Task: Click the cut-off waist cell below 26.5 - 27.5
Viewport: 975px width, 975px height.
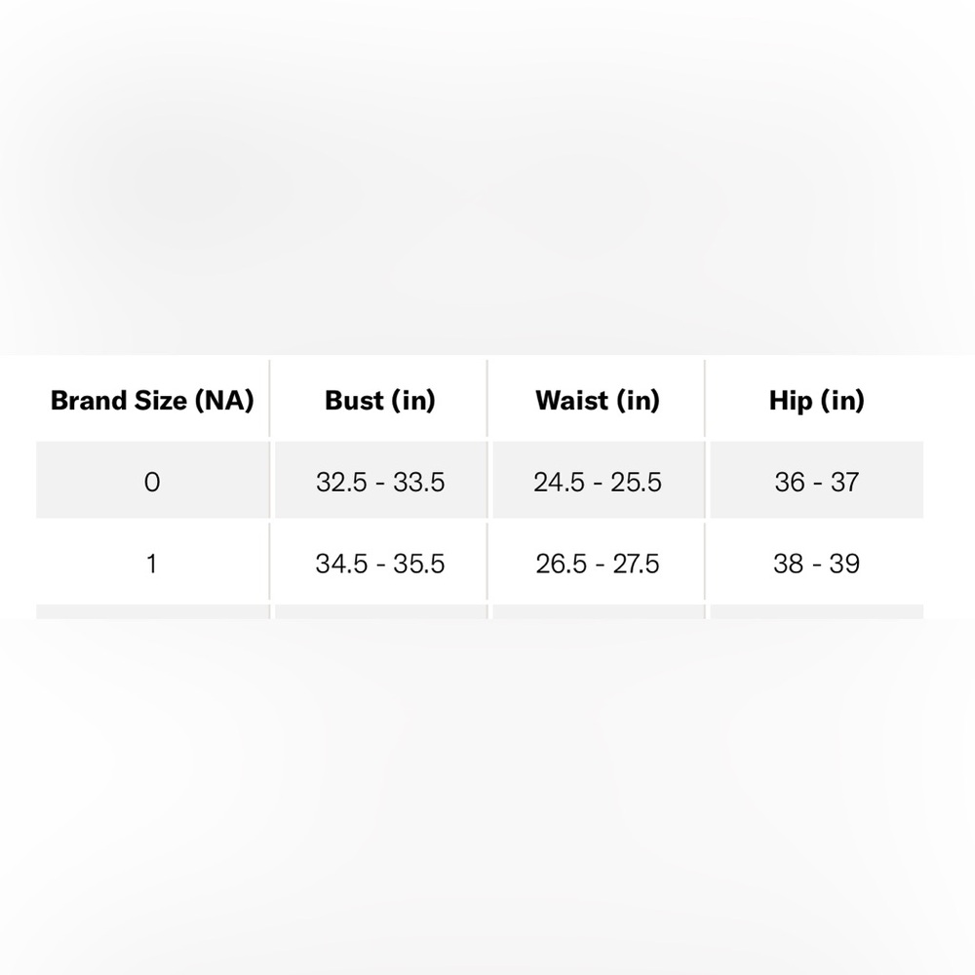Action: (x=599, y=611)
